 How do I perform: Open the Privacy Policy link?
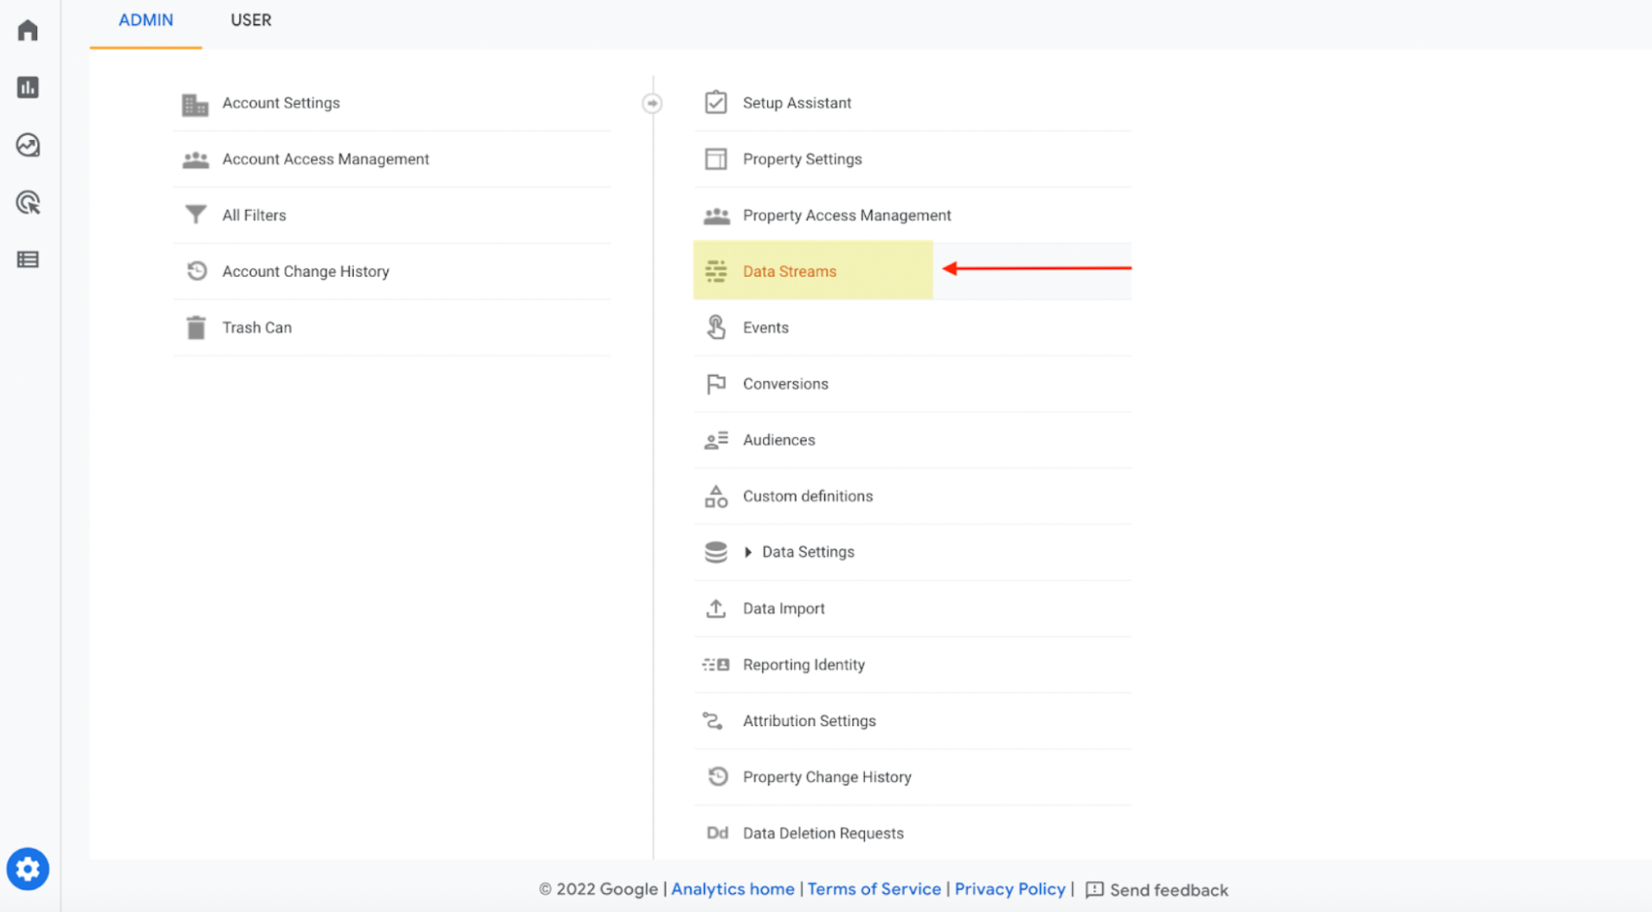pyautogui.click(x=1010, y=890)
